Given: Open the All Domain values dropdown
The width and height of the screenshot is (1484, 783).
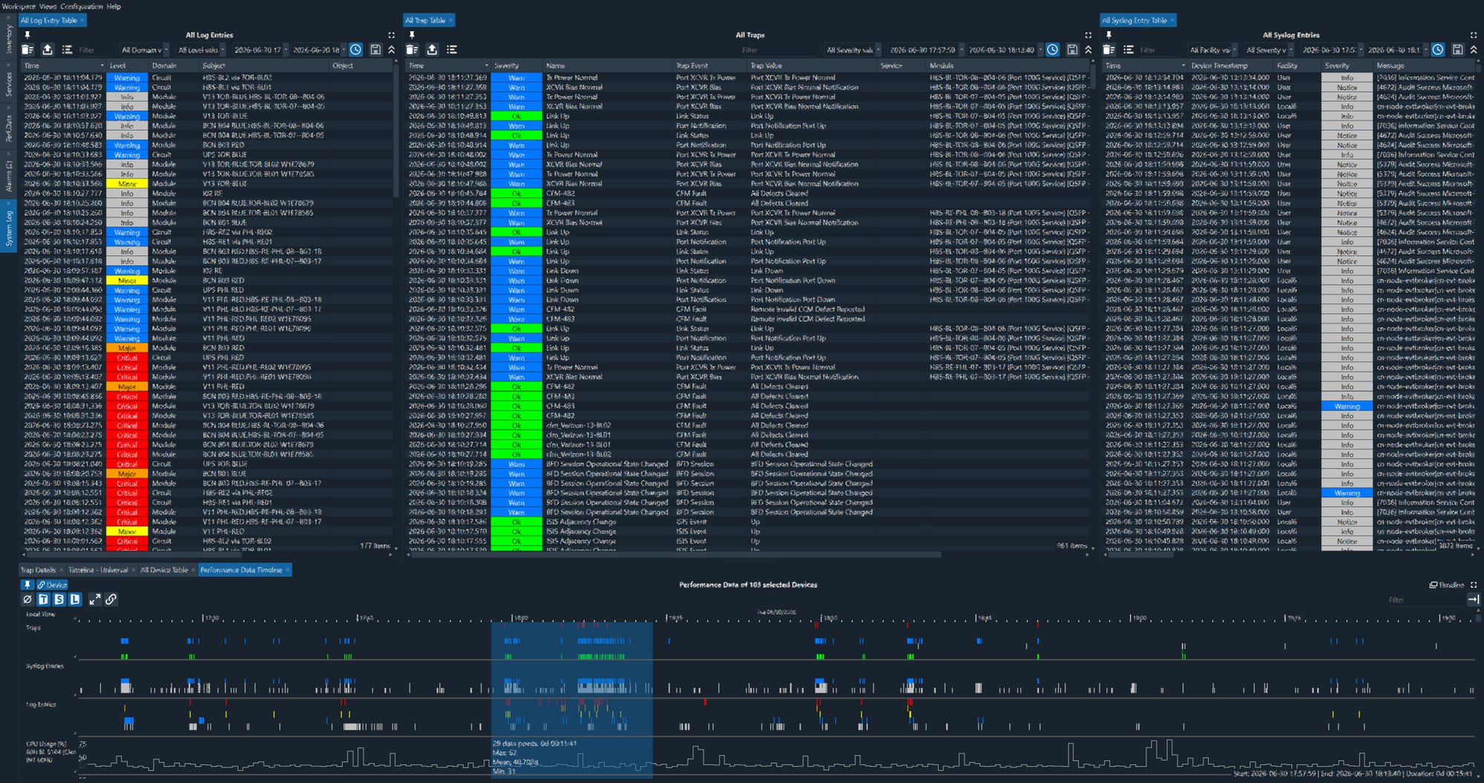Looking at the screenshot, I should tap(145, 50).
